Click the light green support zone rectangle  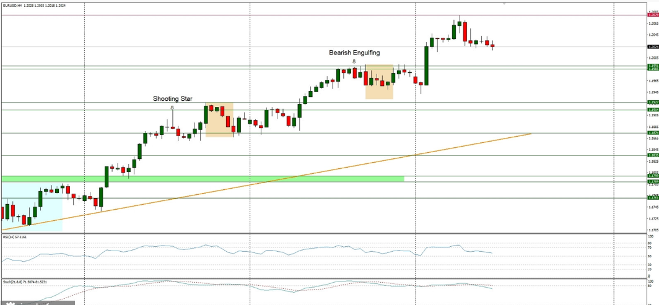point(248,179)
